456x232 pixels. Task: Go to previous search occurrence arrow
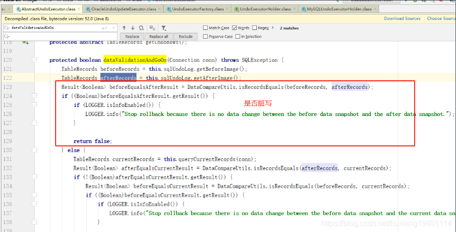point(124,28)
